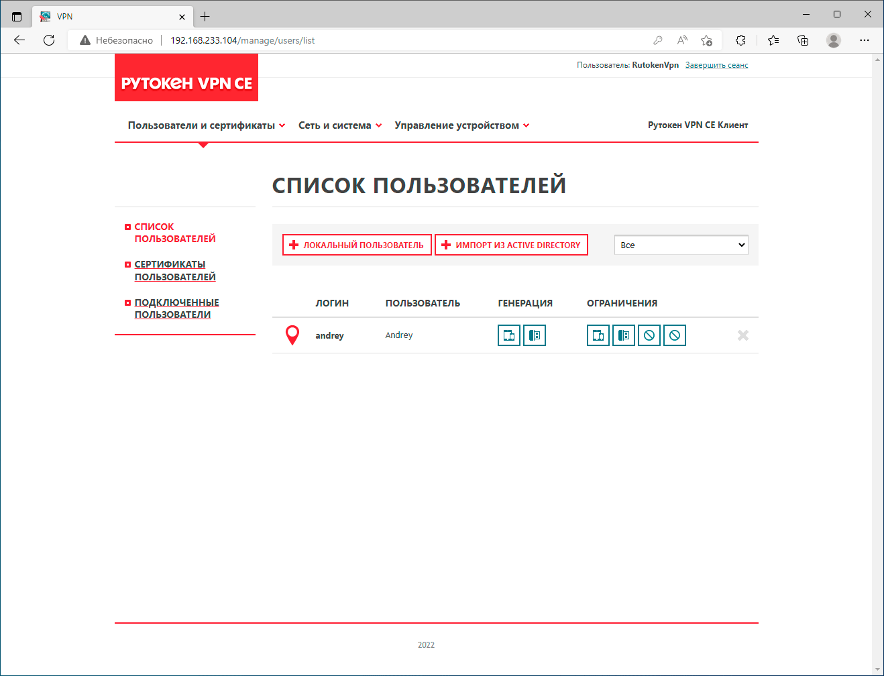Click the Небезопасно site security indicator
This screenshot has height=676, width=884.
tap(116, 40)
